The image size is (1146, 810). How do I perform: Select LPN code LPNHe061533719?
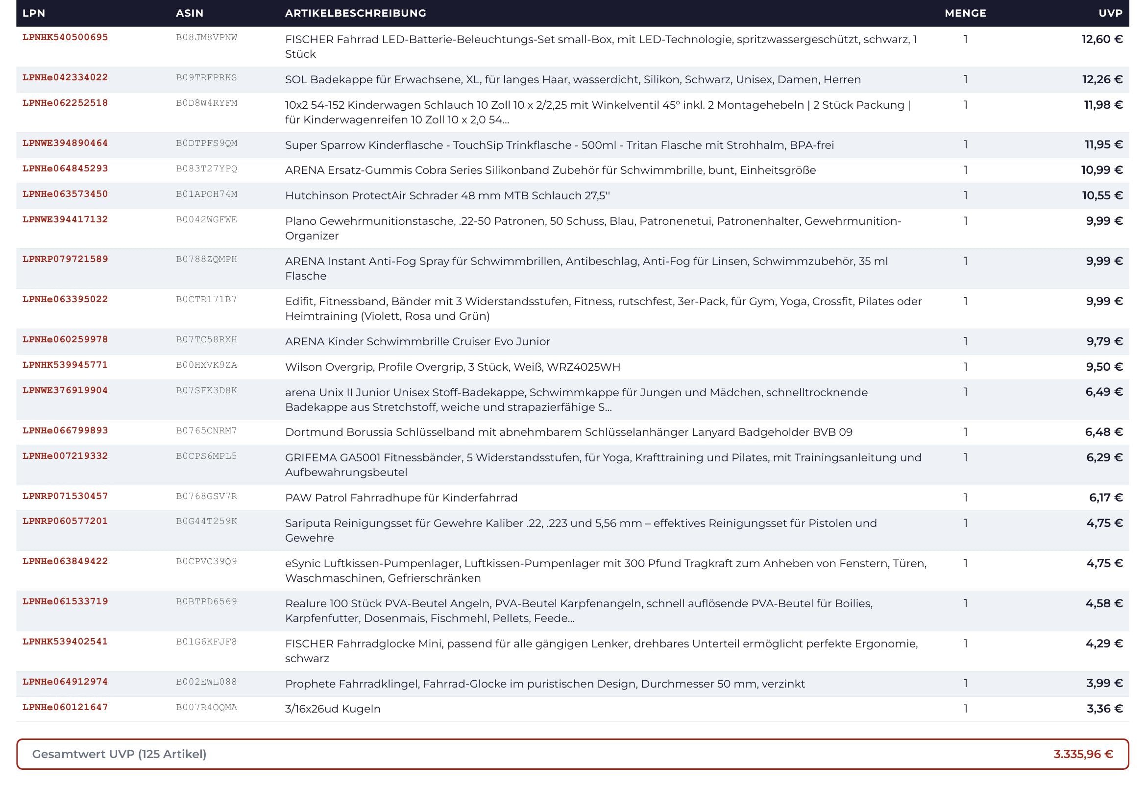point(65,601)
